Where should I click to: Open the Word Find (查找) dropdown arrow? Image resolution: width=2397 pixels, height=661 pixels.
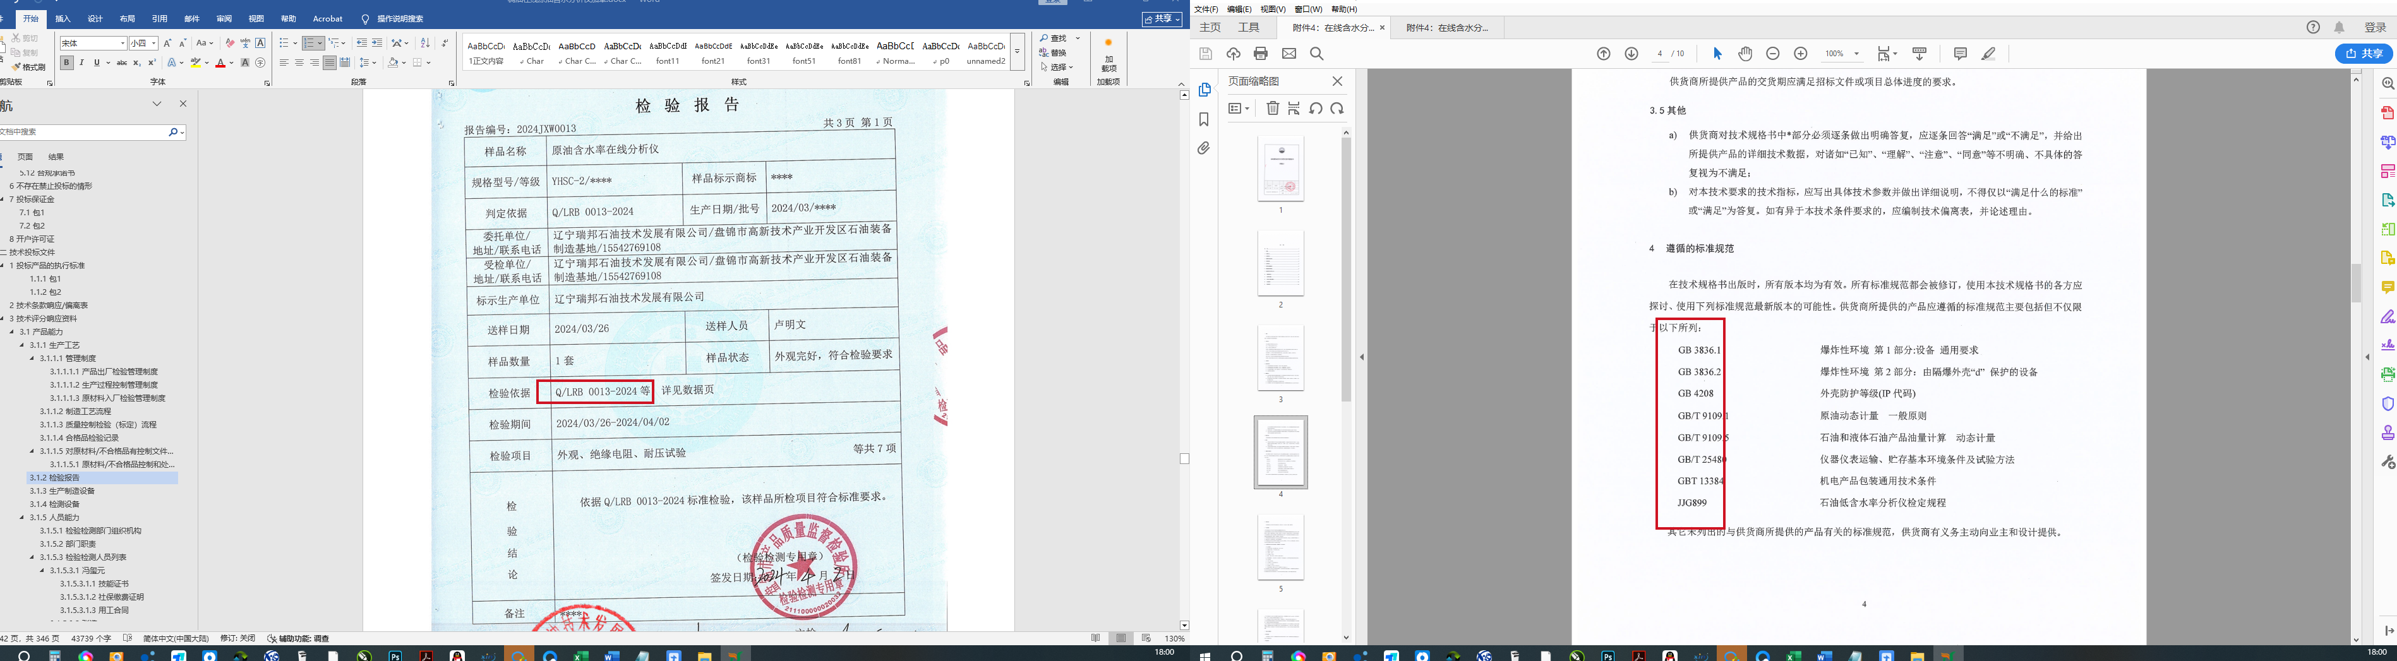[1078, 38]
